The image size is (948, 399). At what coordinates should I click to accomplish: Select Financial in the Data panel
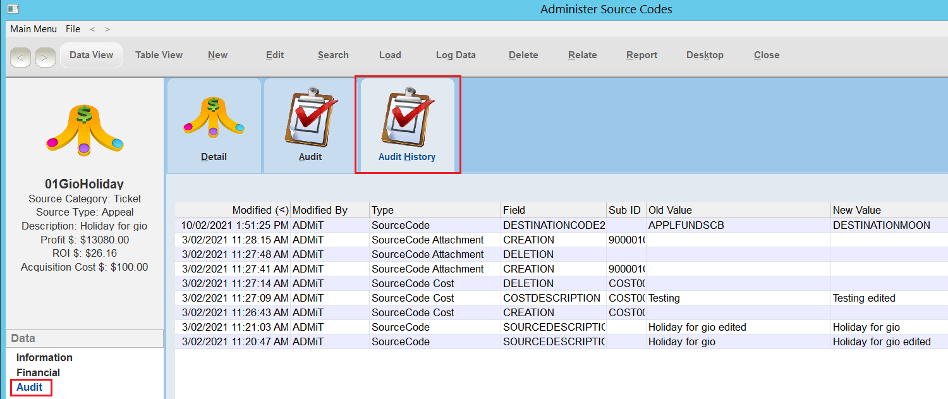click(38, 372)
